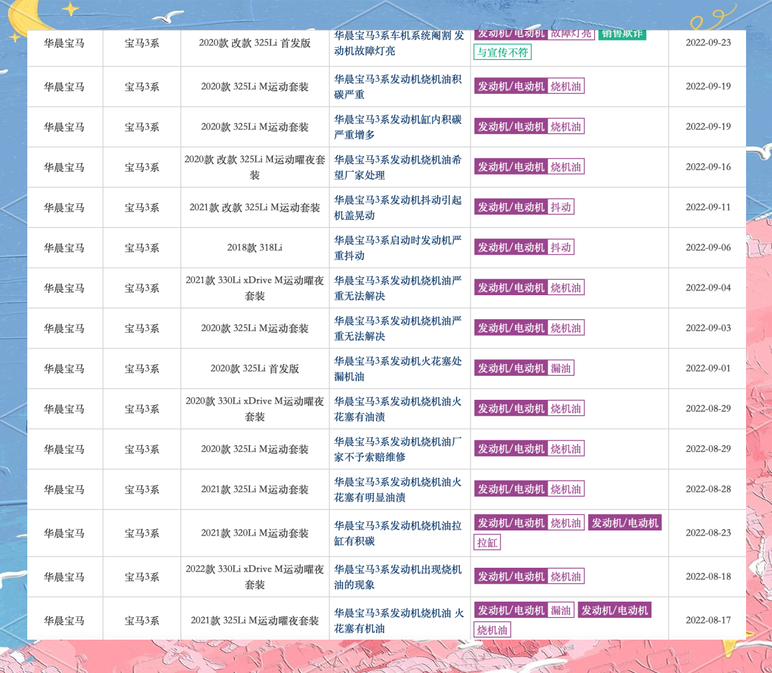Click '烧机油' tag in 2022-08-17 row
This screenshot has width=772, height=673.
tap(492, 630)
